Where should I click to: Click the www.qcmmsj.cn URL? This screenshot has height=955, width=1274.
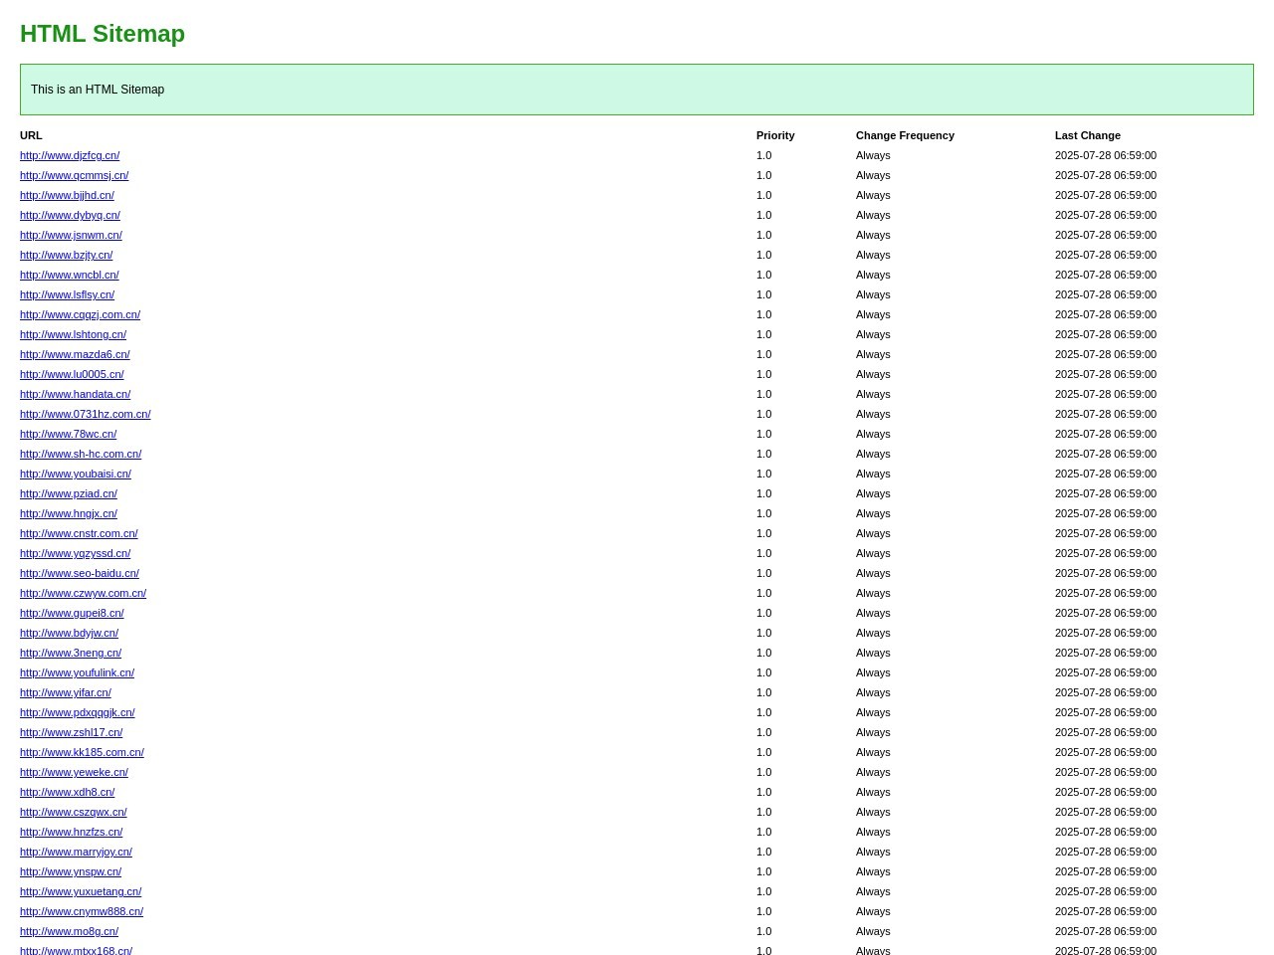(74, 175)
